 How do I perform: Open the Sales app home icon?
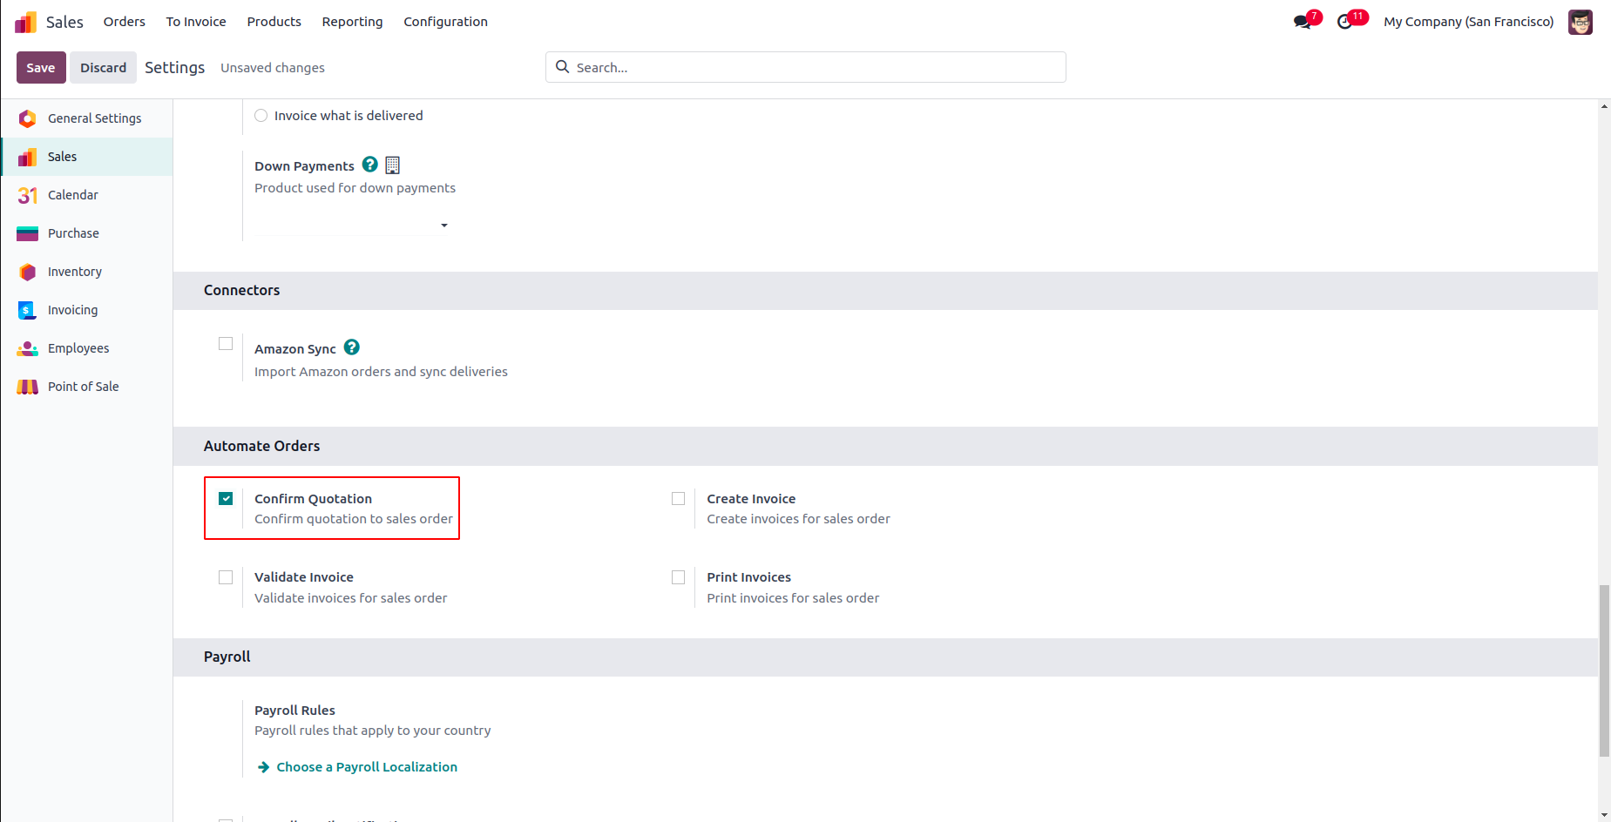tap(26, 22)
